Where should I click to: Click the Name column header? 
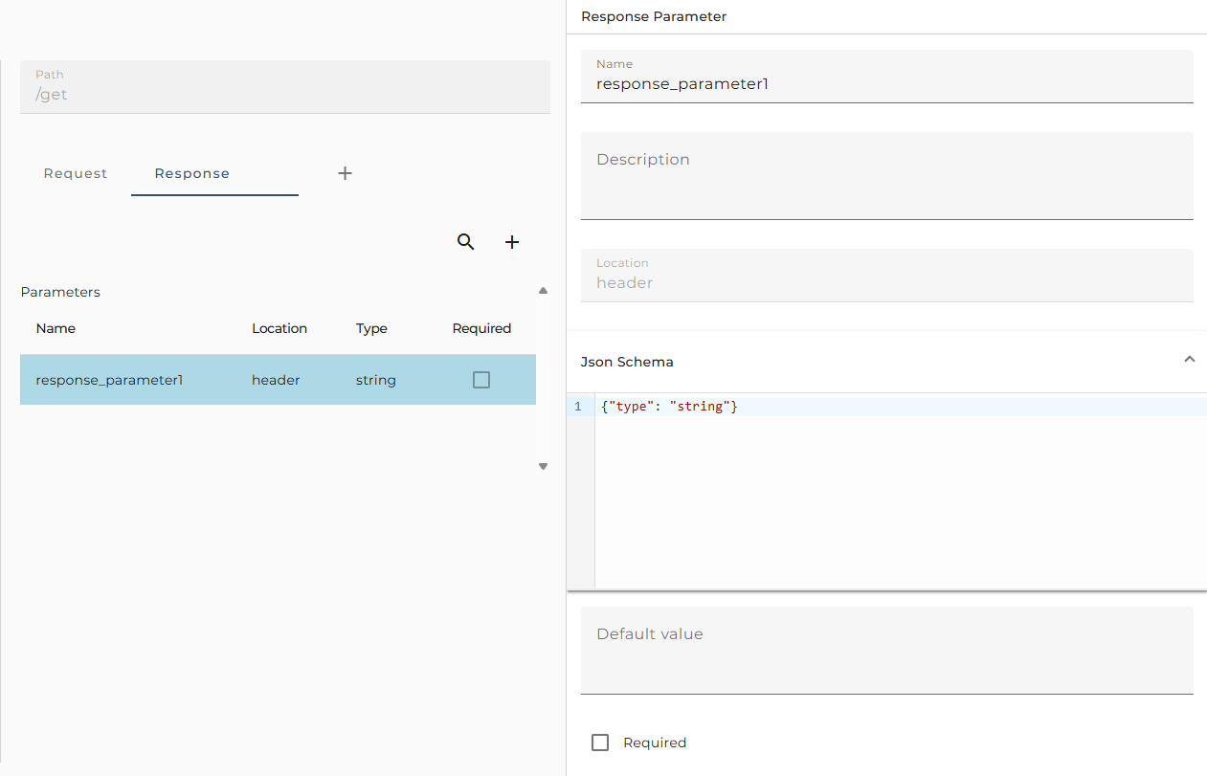[56, 328]
